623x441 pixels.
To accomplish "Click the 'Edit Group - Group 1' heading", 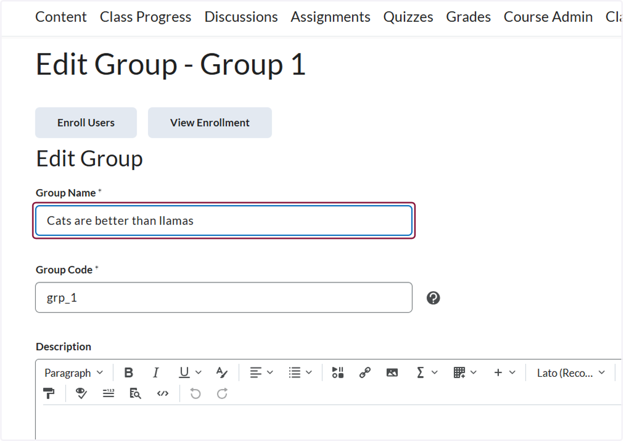I will pyautogui.click(x=171, y=65).
